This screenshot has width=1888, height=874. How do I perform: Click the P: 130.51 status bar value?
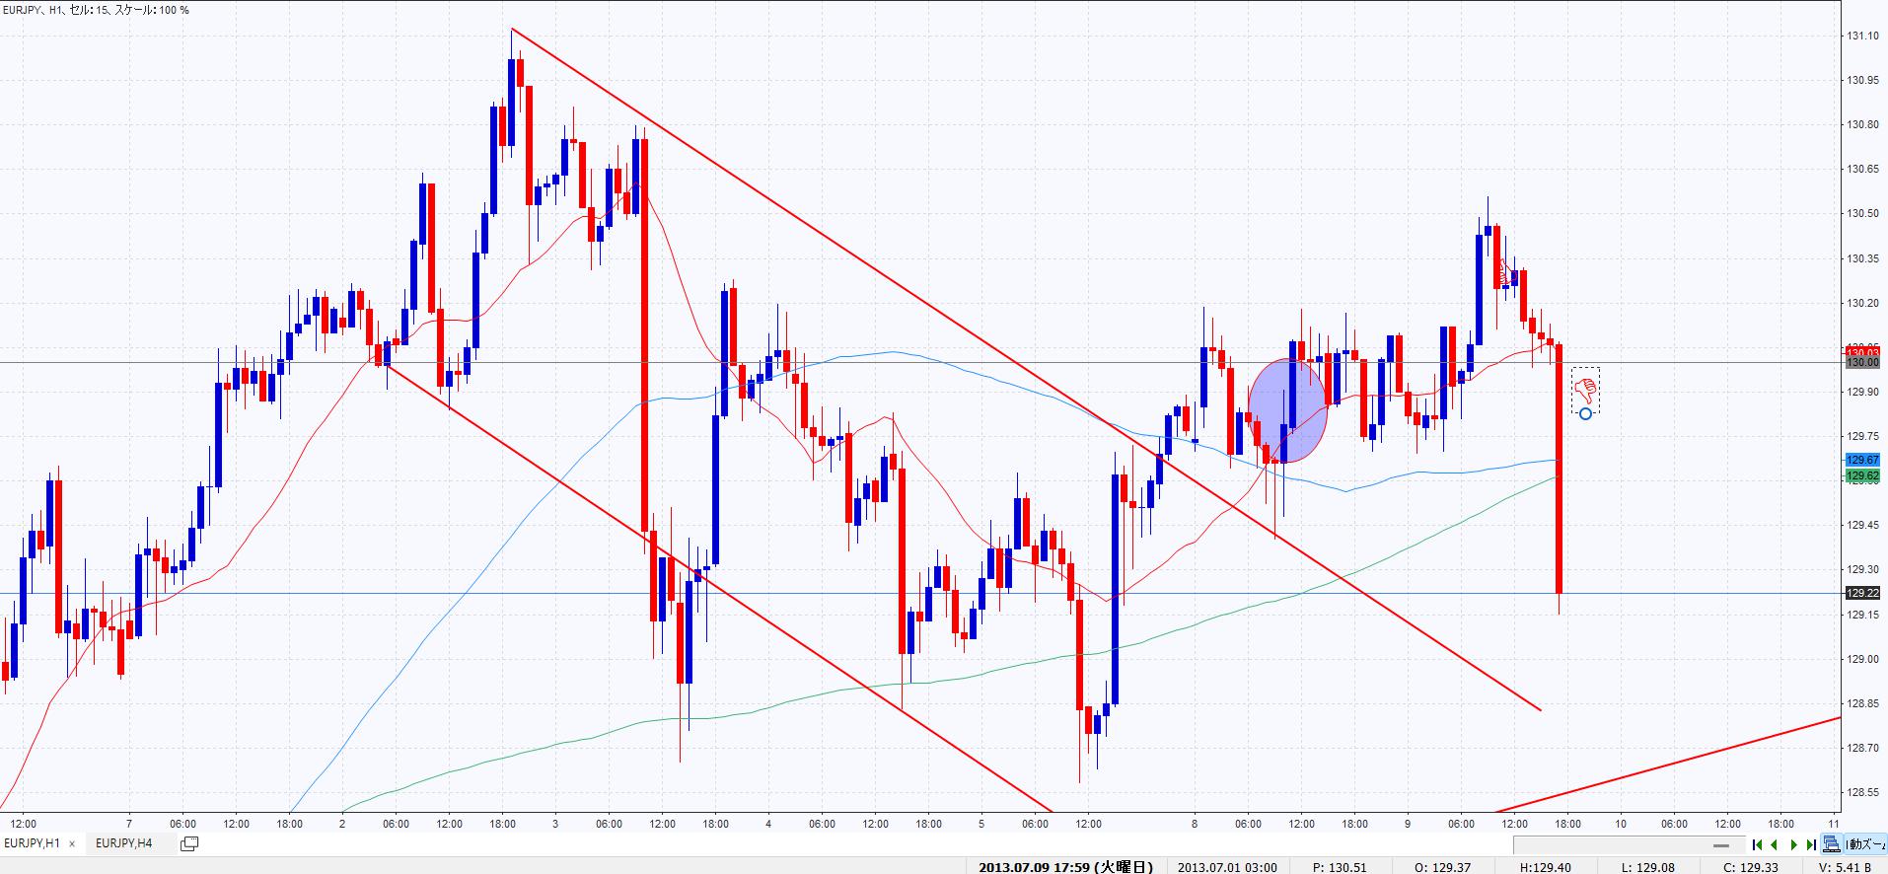click(x=1341, y=867)
